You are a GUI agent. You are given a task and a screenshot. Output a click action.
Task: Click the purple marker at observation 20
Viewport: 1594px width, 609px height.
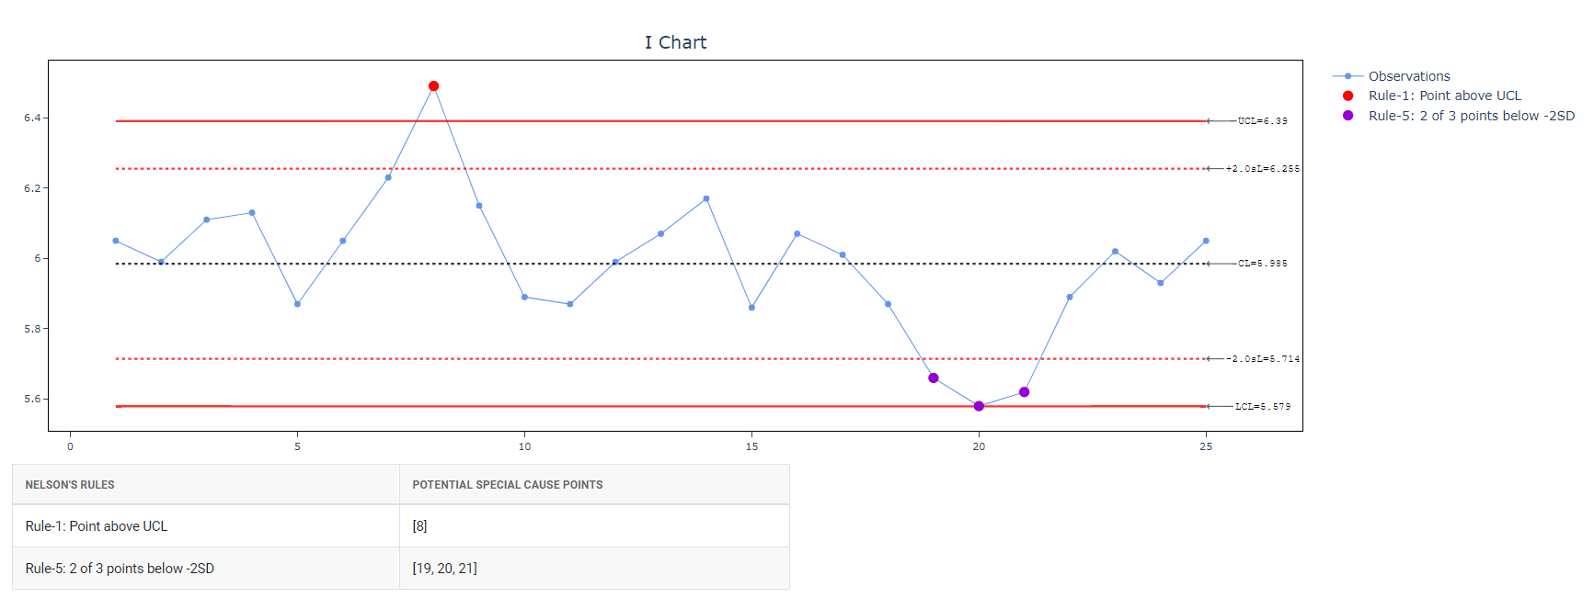click(x=979, y=406)
